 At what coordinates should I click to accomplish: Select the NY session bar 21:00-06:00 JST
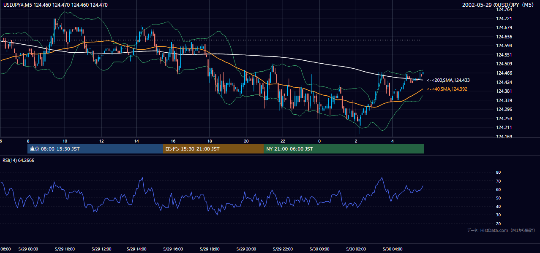click(344, 149)
